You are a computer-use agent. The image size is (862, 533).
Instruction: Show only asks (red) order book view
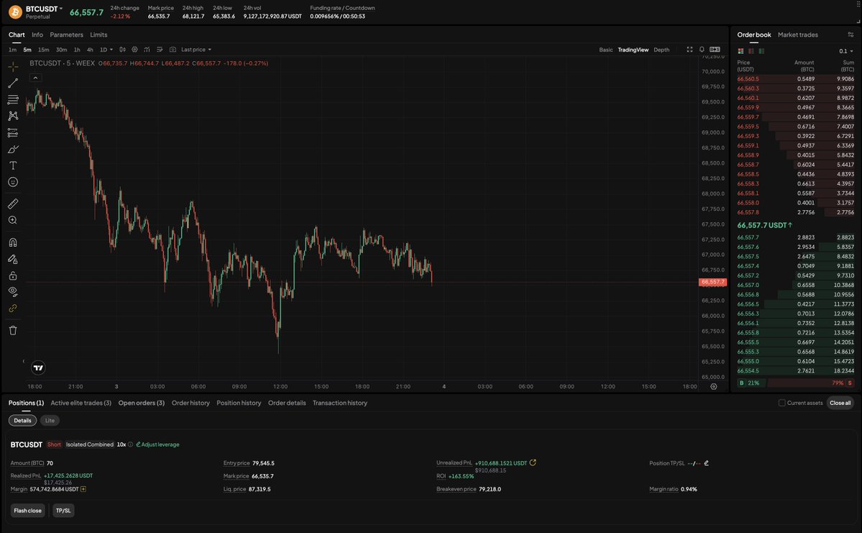[751, 51]
